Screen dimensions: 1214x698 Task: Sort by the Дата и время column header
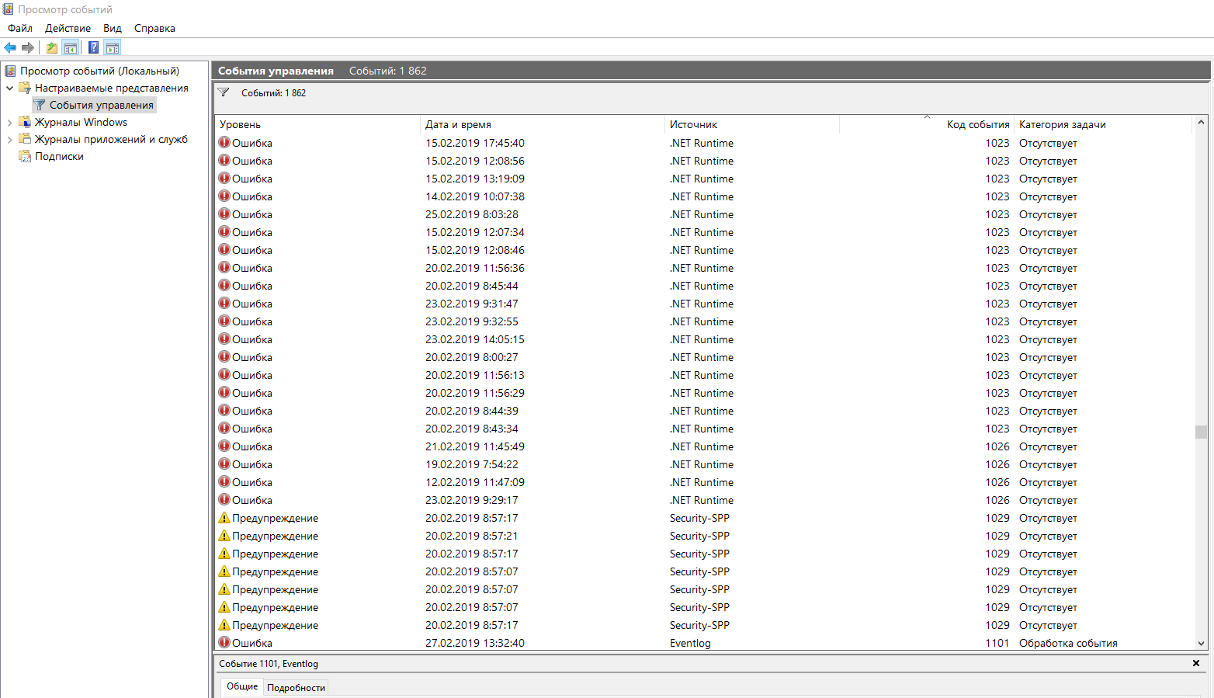pos(543,124)
